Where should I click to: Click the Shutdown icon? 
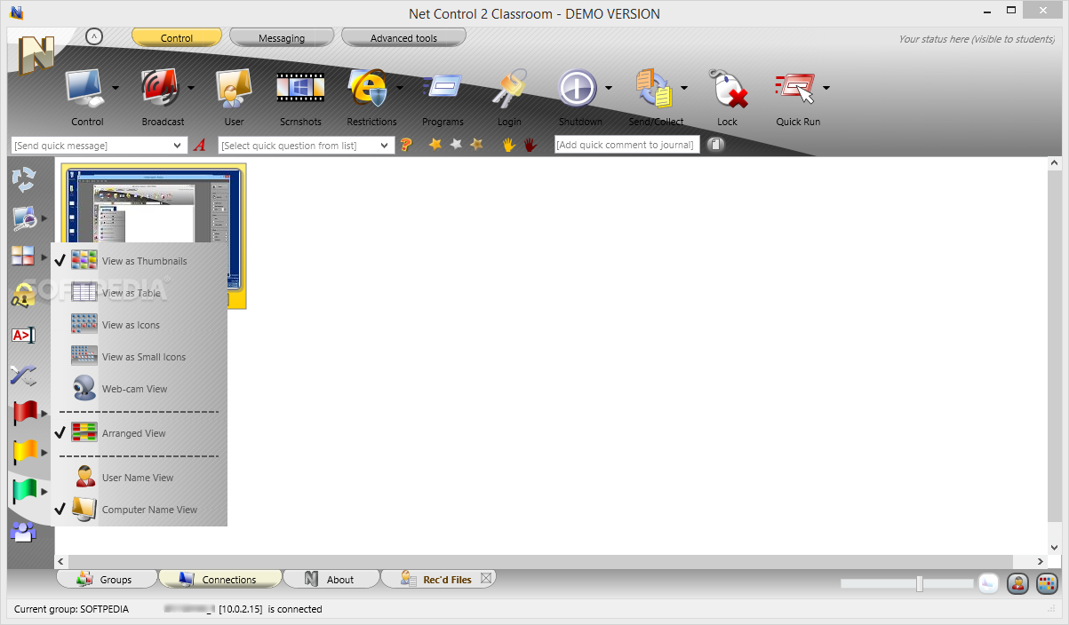pyautogui.click(x=578, y=89)
